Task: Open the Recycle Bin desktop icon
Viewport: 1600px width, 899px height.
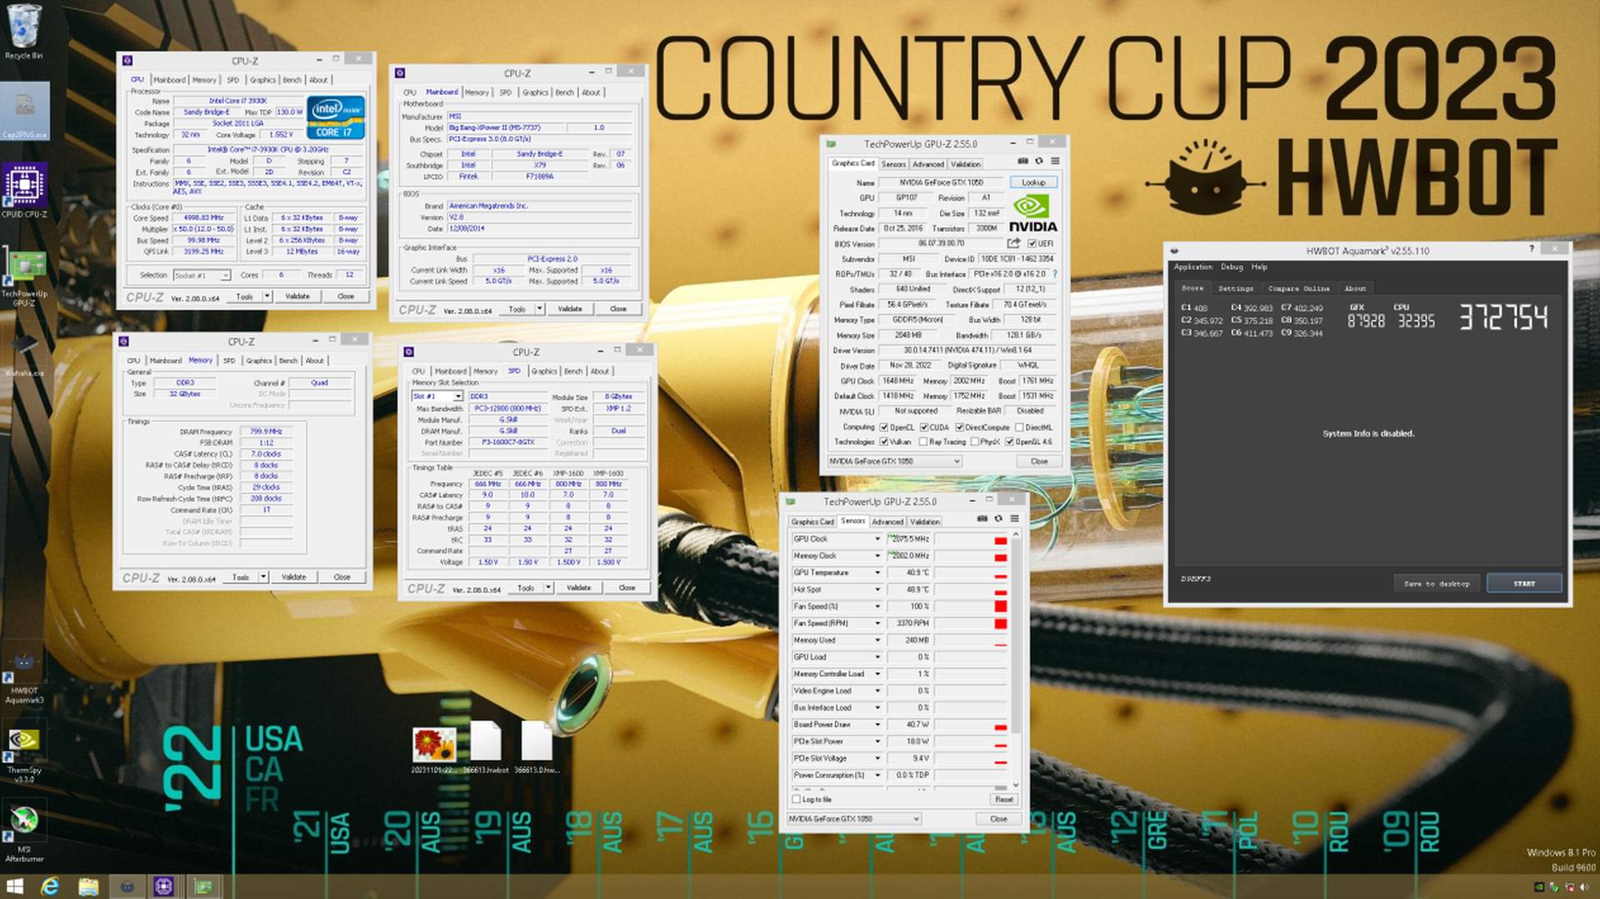Action: point(24,32)
